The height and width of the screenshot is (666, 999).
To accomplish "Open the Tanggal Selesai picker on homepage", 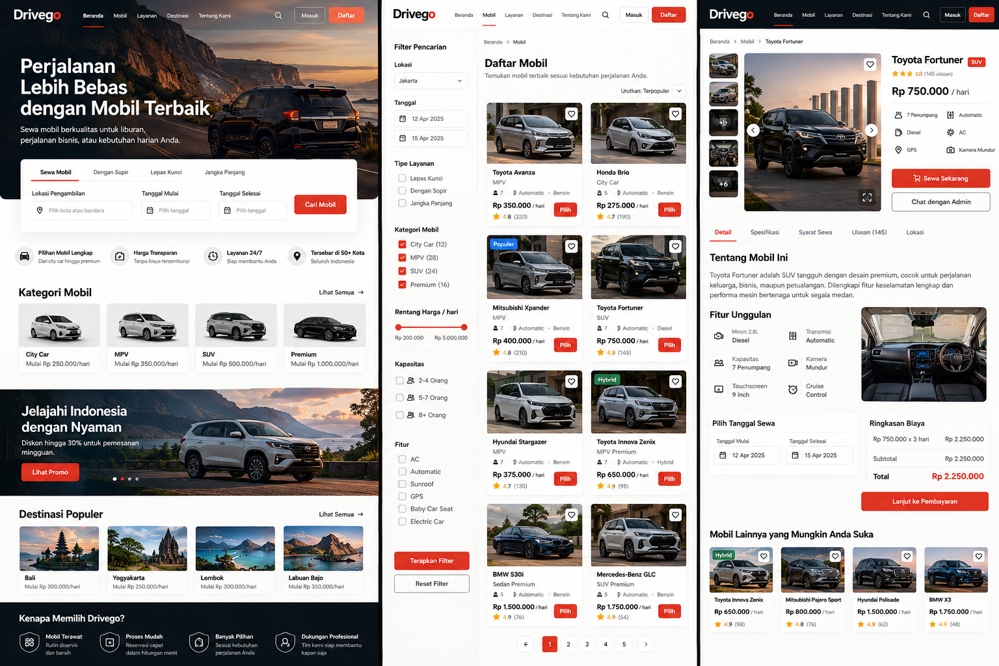I will click(253, 211).
